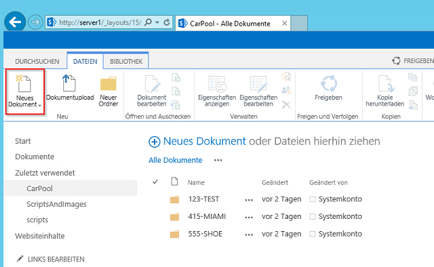
Task: Click the Freigeben ribbon icon
Action: pos(328,83)
